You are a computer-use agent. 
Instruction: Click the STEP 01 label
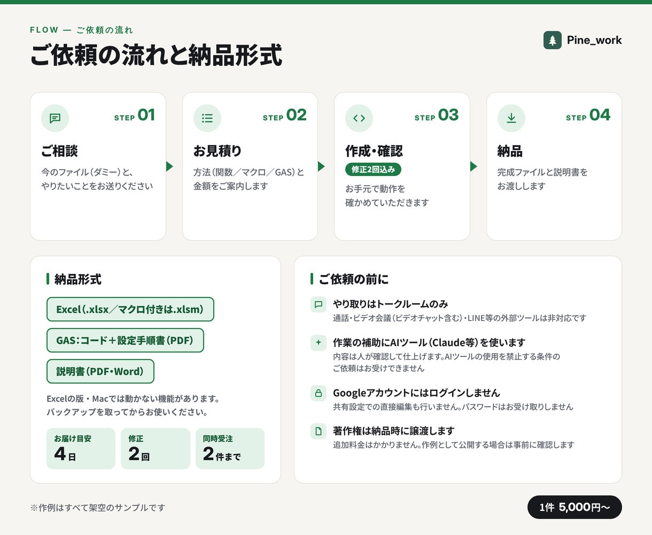tap(135, 116)
